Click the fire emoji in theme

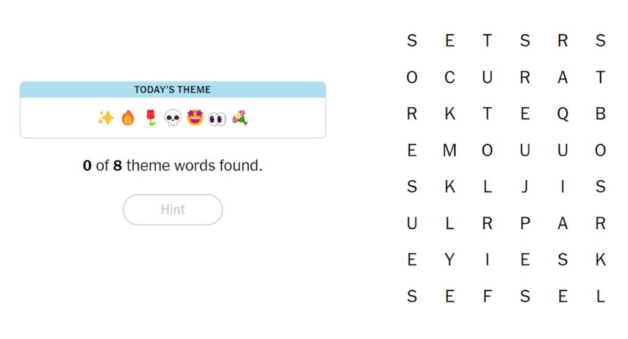pos(128,118)
